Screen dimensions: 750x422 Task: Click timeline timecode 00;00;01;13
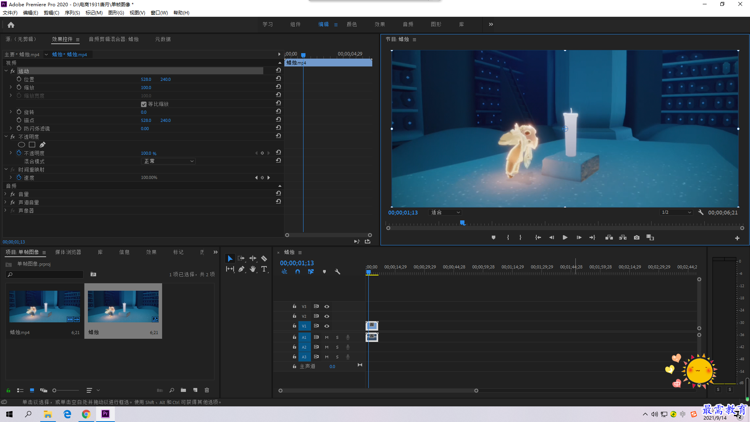coord(297,263)
